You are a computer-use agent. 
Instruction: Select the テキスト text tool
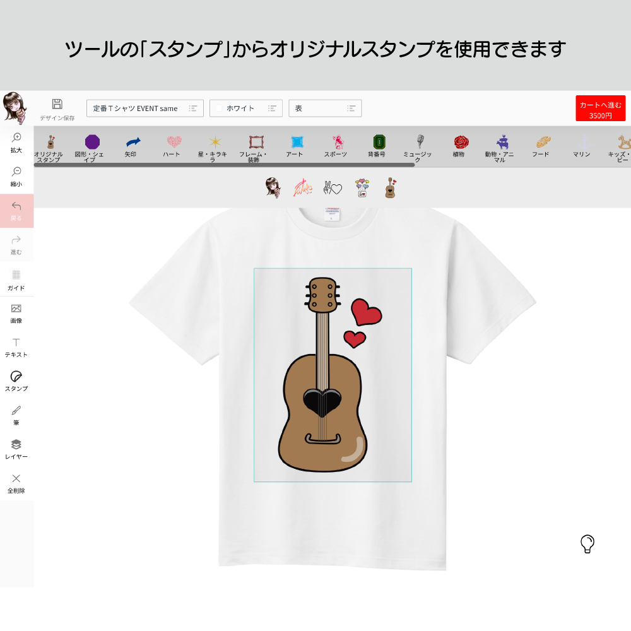[x=16, y=346]
